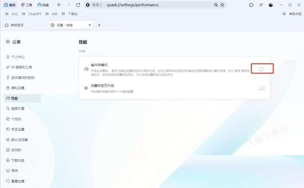Open the browser menu lines icon
The image size is (304, 188).
tap(261, 5)
